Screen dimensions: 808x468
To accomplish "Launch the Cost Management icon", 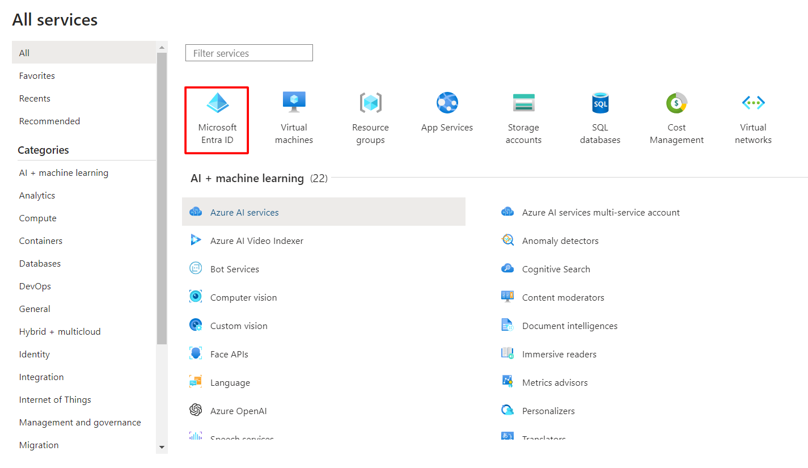I will [x=676, y=103].
